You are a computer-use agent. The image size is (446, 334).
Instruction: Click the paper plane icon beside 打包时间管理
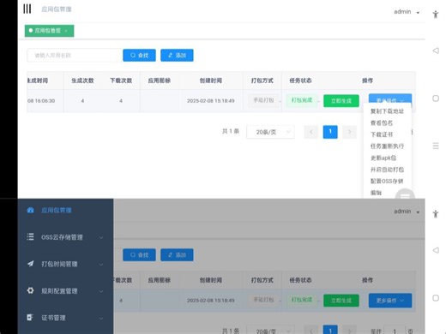30,264
